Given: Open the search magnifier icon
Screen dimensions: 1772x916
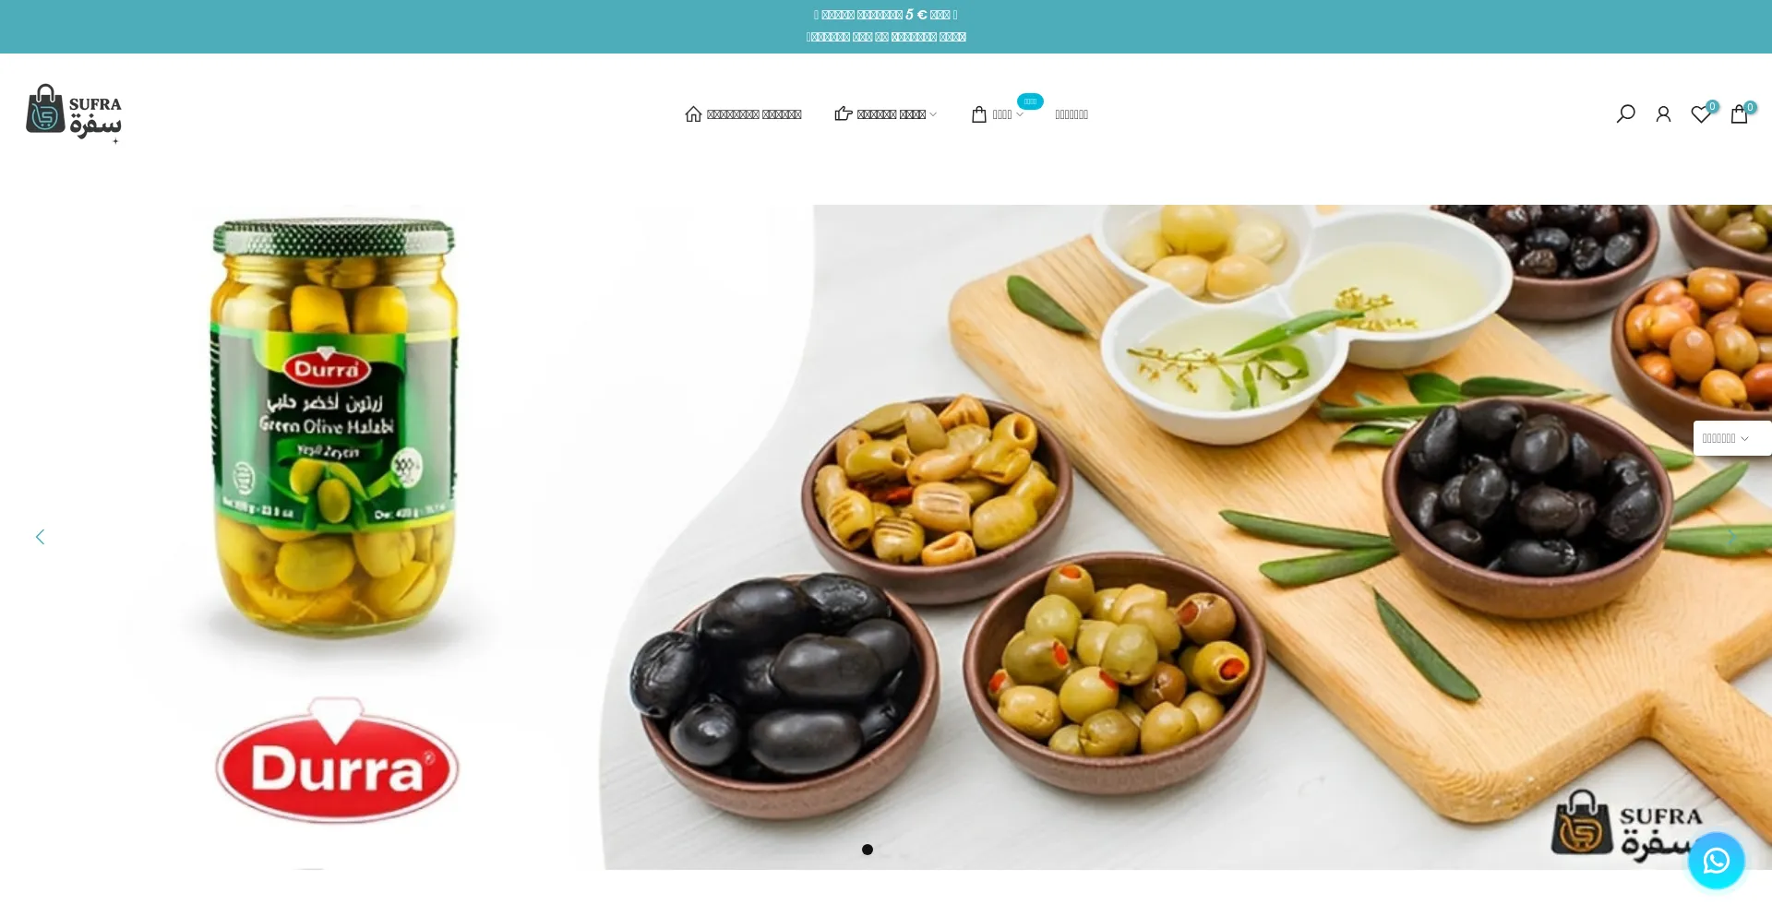Looking at the screenshot, I should coord(1625,114).
